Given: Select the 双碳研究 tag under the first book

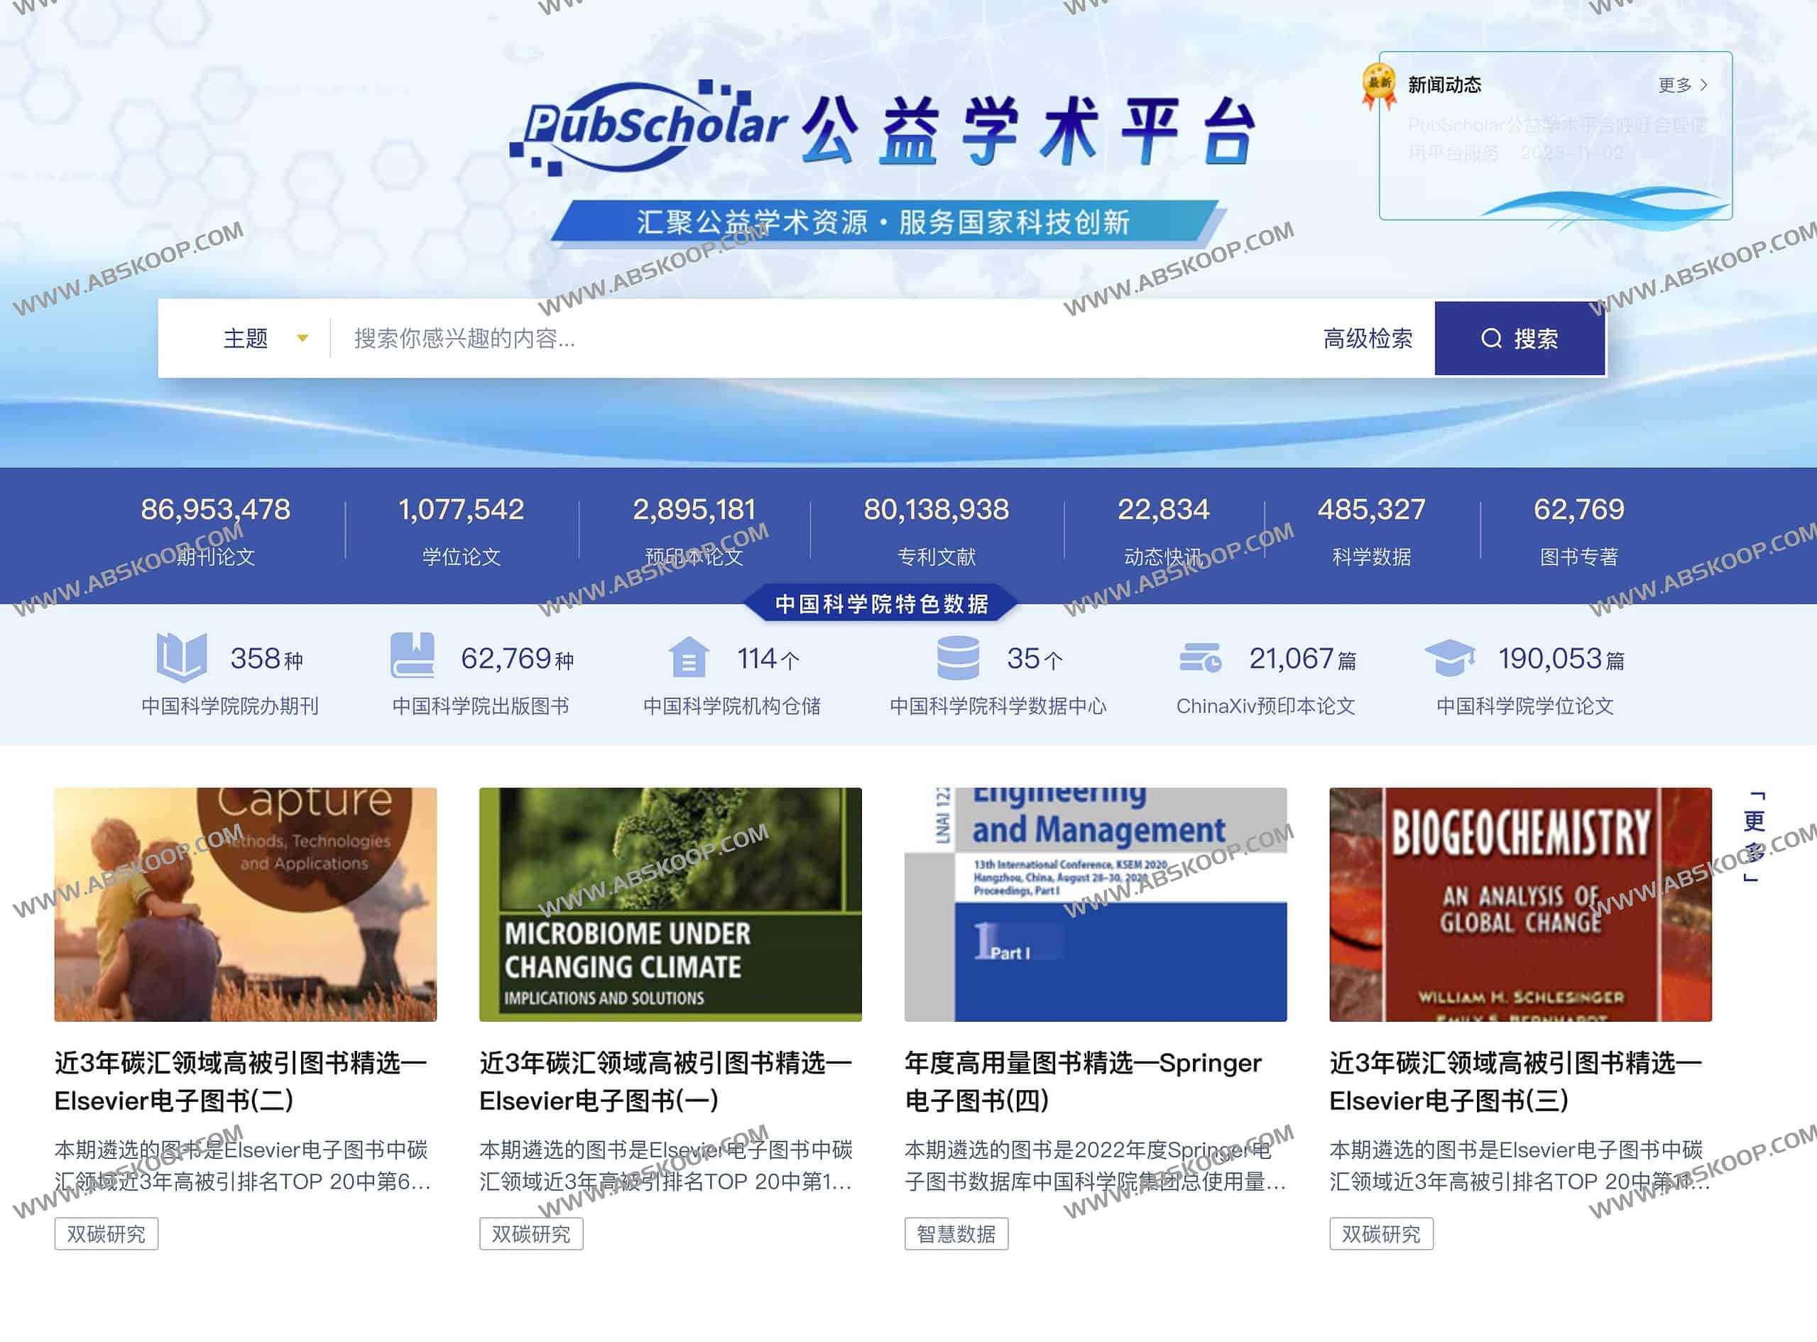Looking at the screenshot, I should coord(106,1233).
